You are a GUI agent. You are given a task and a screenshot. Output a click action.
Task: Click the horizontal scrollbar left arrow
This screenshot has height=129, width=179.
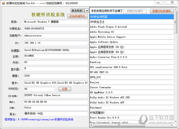(x=91, y=125)
